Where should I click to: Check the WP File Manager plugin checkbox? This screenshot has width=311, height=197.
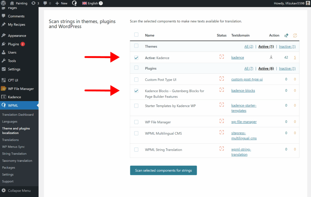tap(136, 121)
